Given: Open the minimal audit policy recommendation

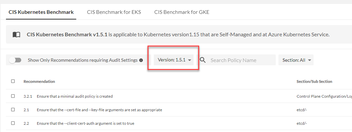Looking at the screenshot, I should pos(75,96).
